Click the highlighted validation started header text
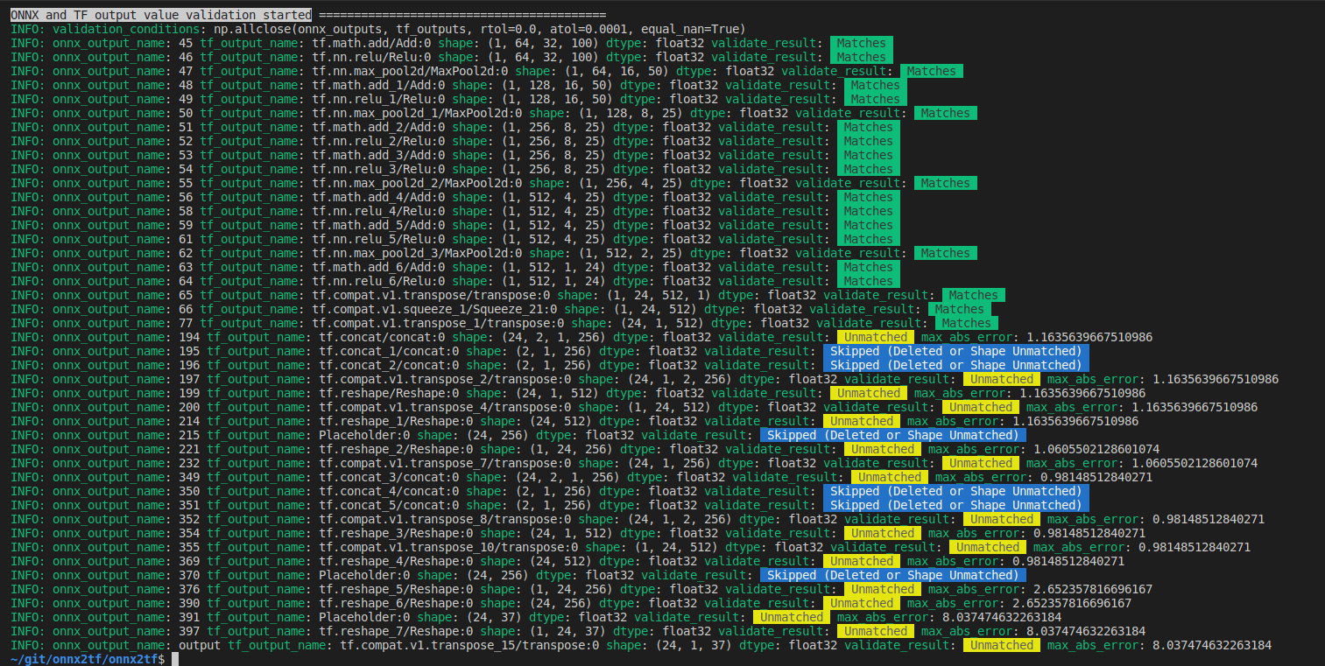 156,13
